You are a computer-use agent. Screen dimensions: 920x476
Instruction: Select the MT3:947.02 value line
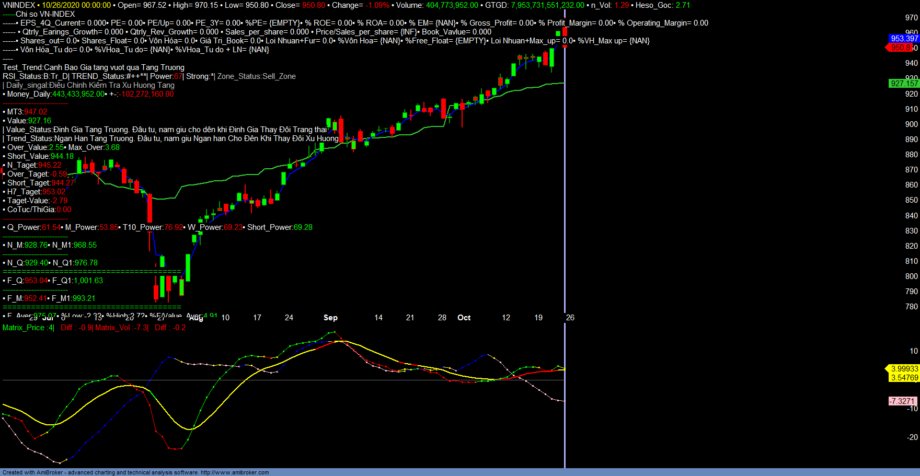point(27,112)
